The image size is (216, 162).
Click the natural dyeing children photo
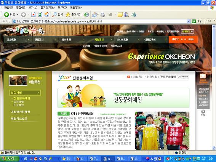click(x=162, y=131)
